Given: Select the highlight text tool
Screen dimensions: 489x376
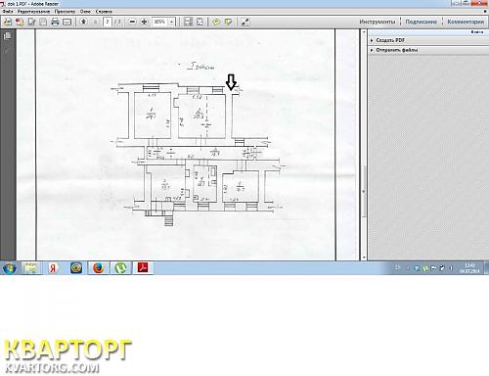Looking at the screenshot, I should click(x=228, y=22).
